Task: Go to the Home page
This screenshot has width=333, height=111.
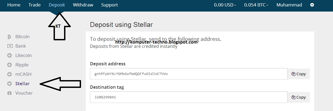Action: [14, 5]
